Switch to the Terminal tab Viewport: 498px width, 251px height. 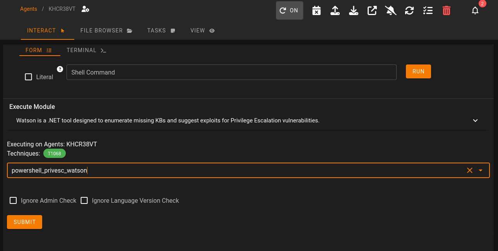pos(86,50)
